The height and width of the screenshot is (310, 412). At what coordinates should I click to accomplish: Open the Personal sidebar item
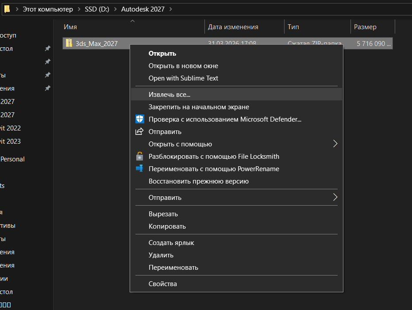coord(12,159)
